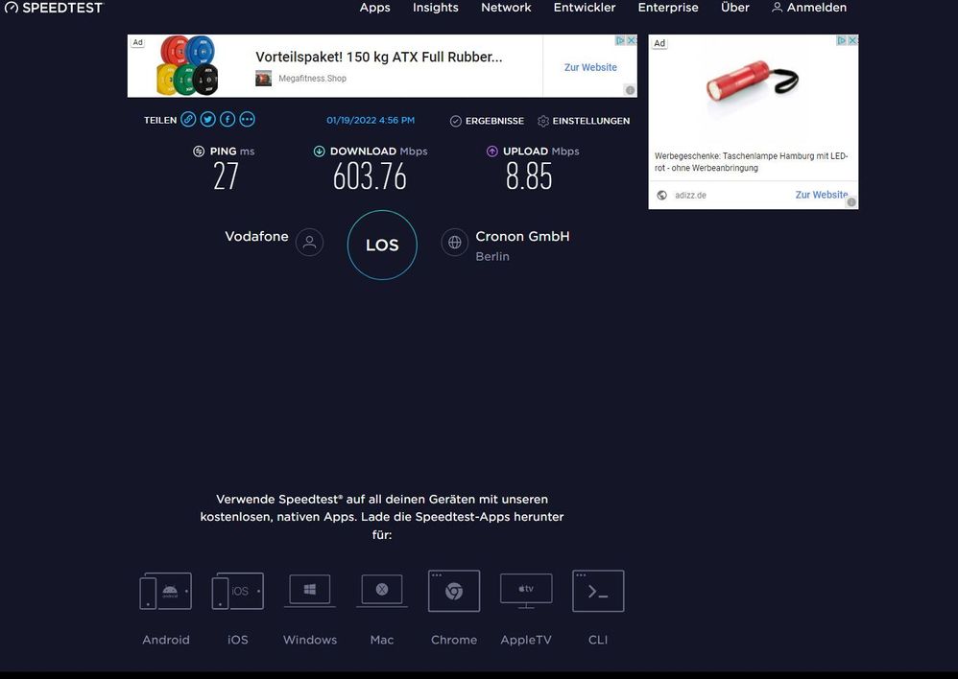Open ERGEBNISSE results history
This screenshot has width=958, height=679.
(x=487, y=121)
